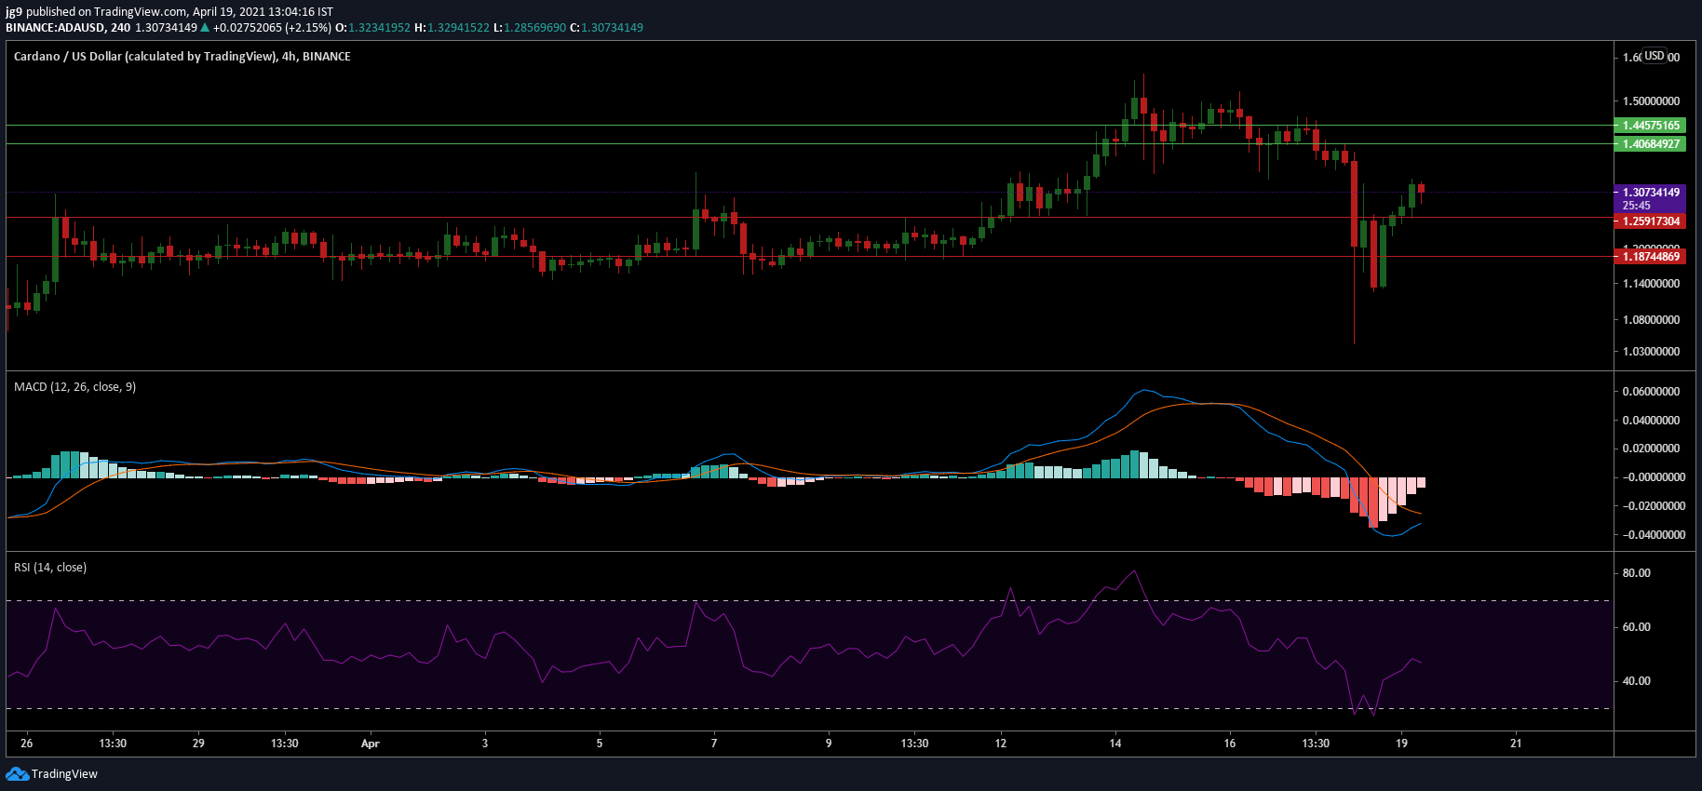Click the current price label 1.30734149
The width and height of the screenshot is (1702, 791).
1651,193
